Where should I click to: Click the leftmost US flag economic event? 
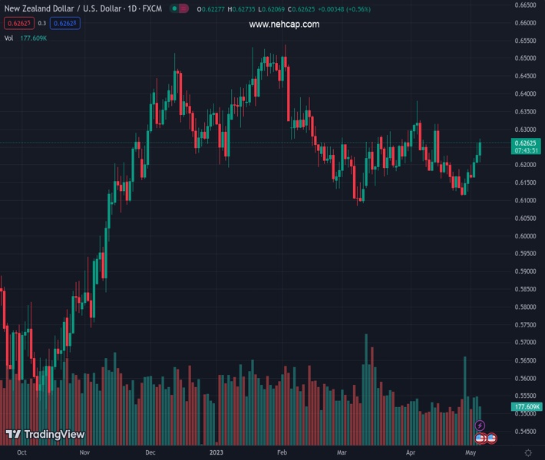pyautogui.click(x=481, y=438)
